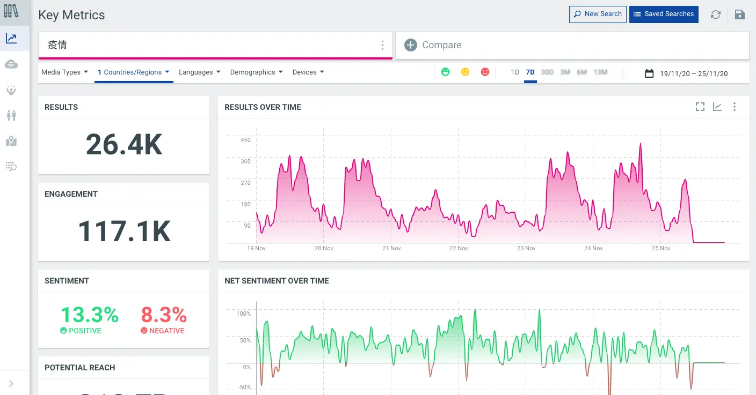Open the influencers sidebar icon below the cloud
756x395 pixels.
point(11,90)
